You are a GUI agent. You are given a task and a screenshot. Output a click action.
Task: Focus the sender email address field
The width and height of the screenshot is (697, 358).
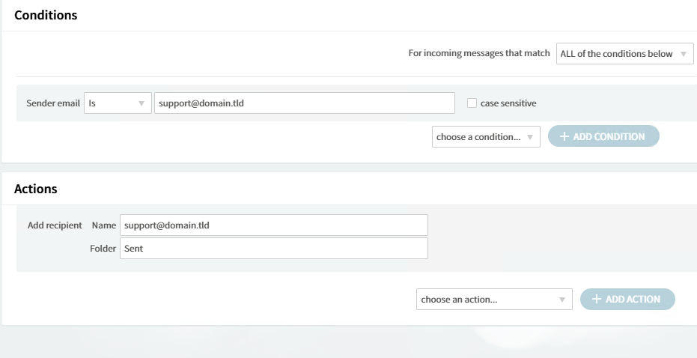coord(304,103)
